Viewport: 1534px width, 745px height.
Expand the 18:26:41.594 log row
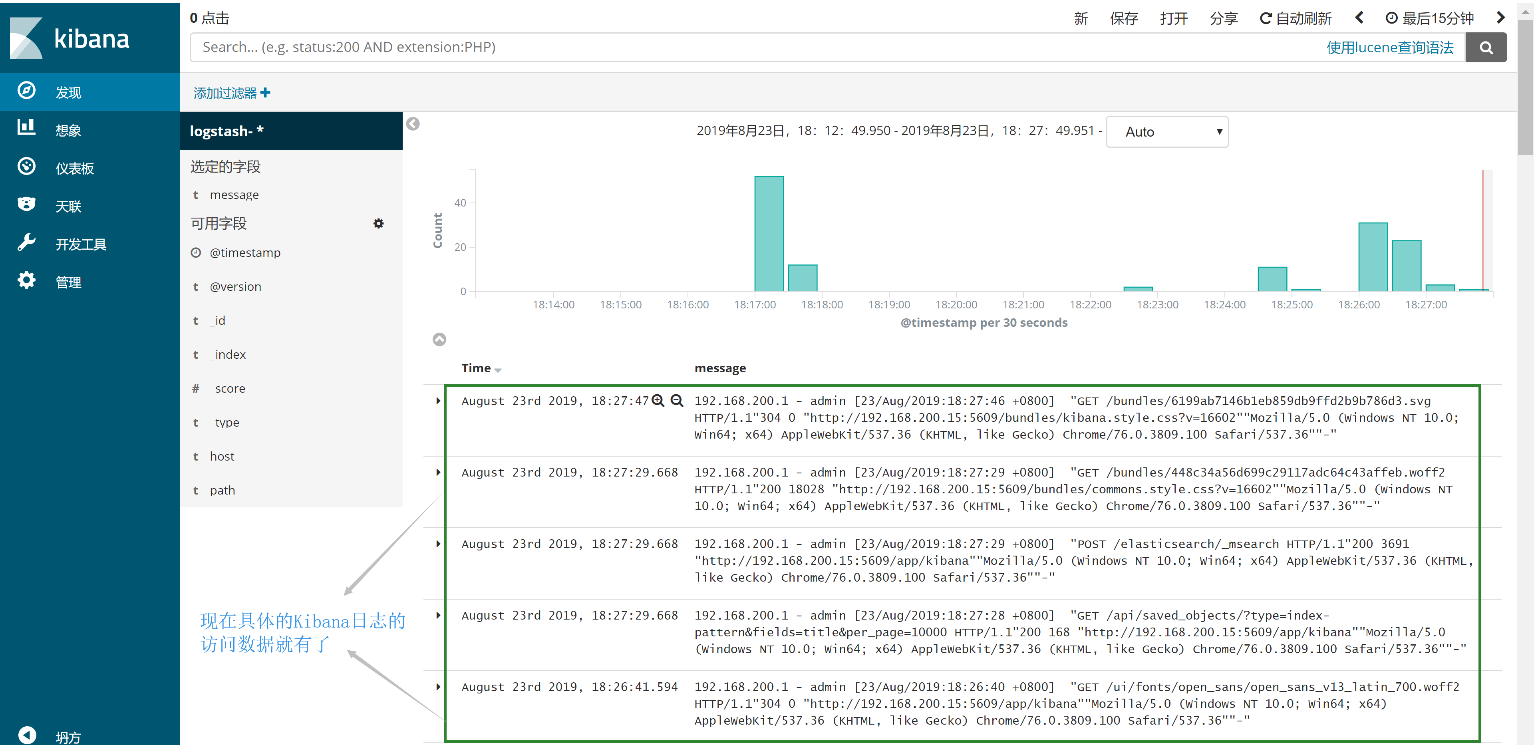coord(438,687)
